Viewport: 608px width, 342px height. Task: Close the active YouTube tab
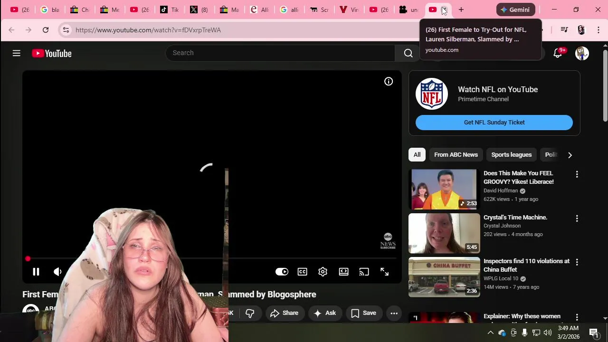click(444, 9)
